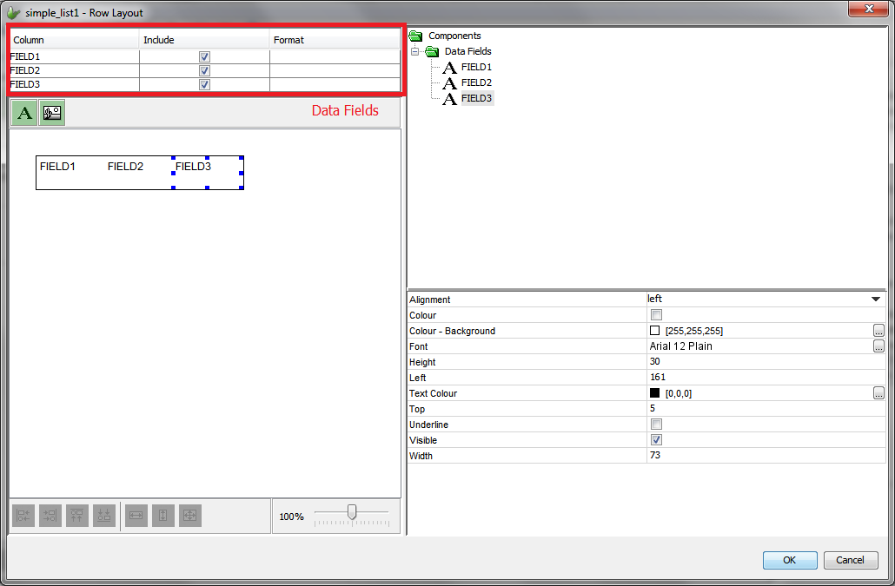Click the make same size icon
Image resolution: width=895 pixels, height=586 pixels.
coord(190,516)
